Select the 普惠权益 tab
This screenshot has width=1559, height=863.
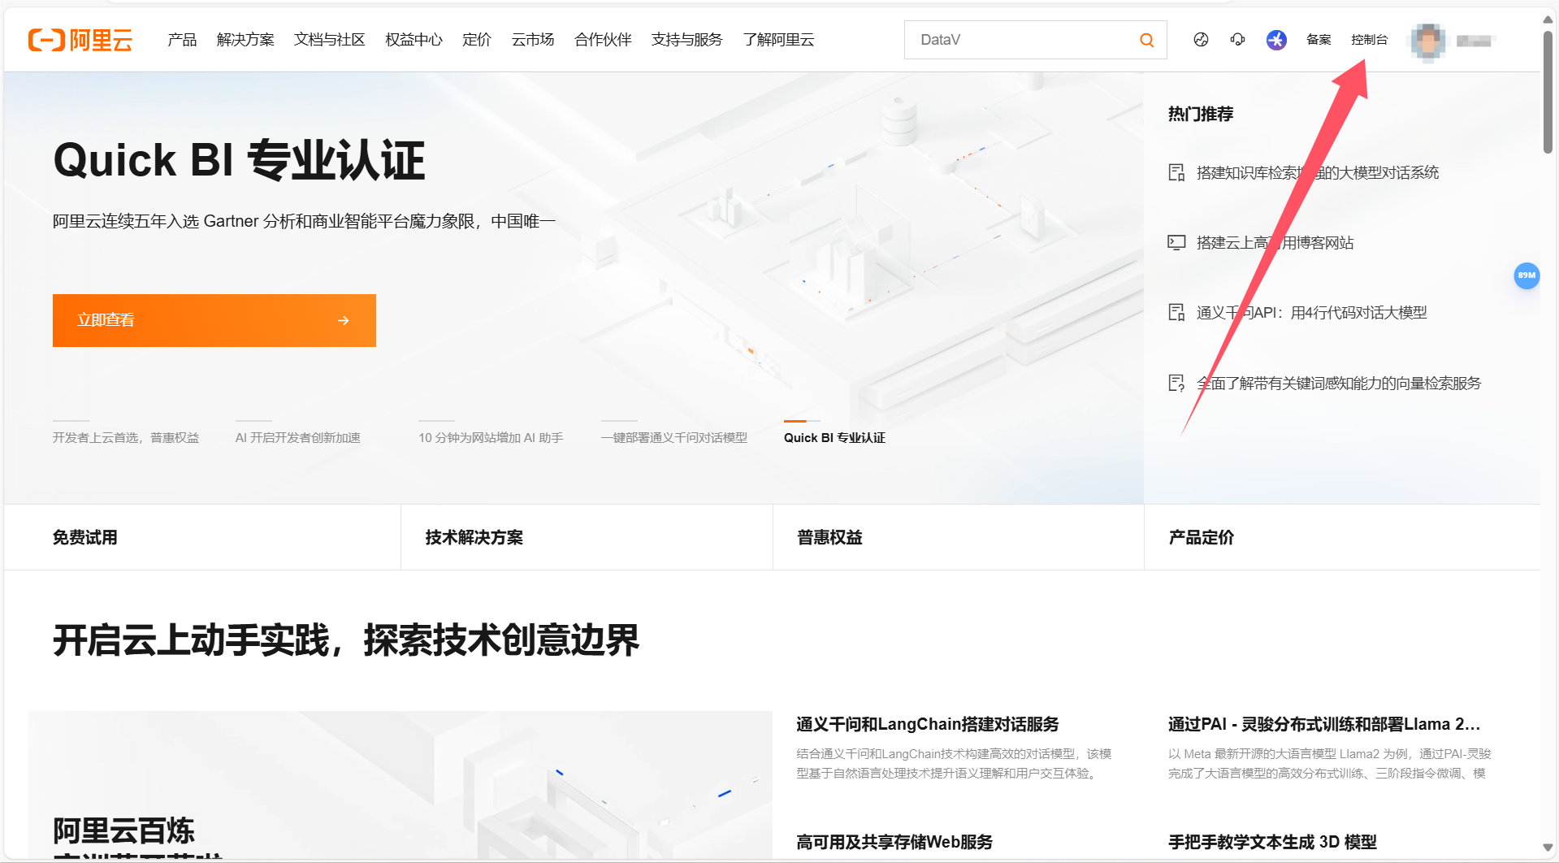coord(829,537)
